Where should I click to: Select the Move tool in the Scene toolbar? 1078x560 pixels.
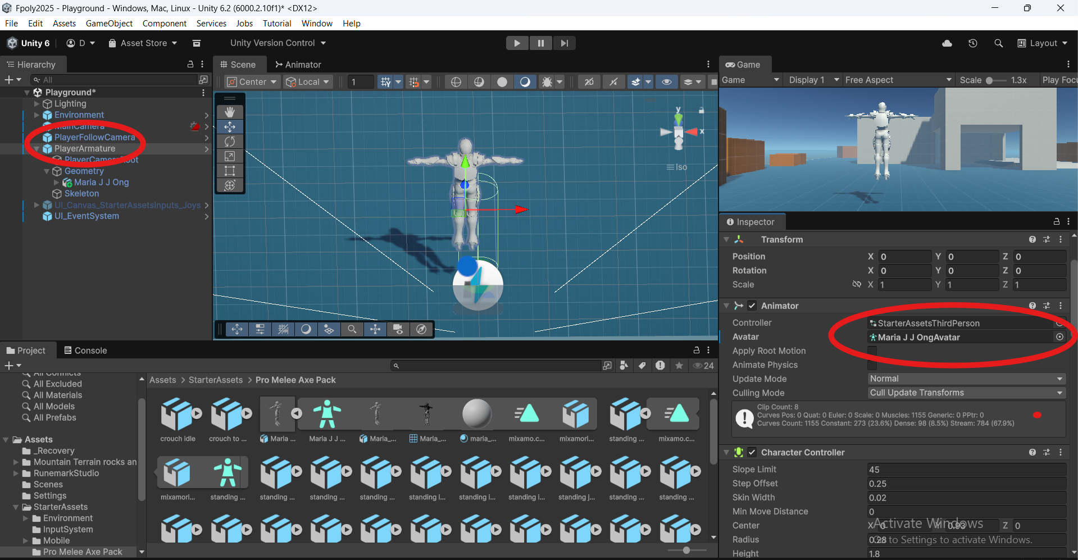230,126
